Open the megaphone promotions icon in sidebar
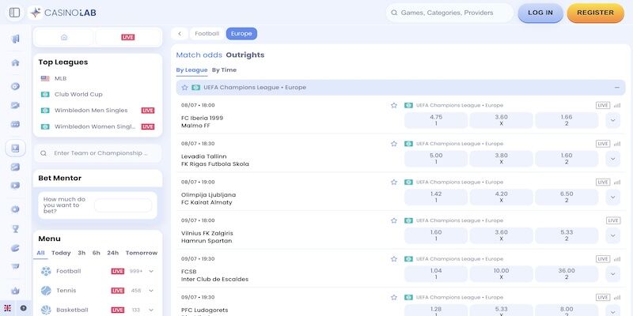This screenshot has width=633, height=316. click(15, 39)
